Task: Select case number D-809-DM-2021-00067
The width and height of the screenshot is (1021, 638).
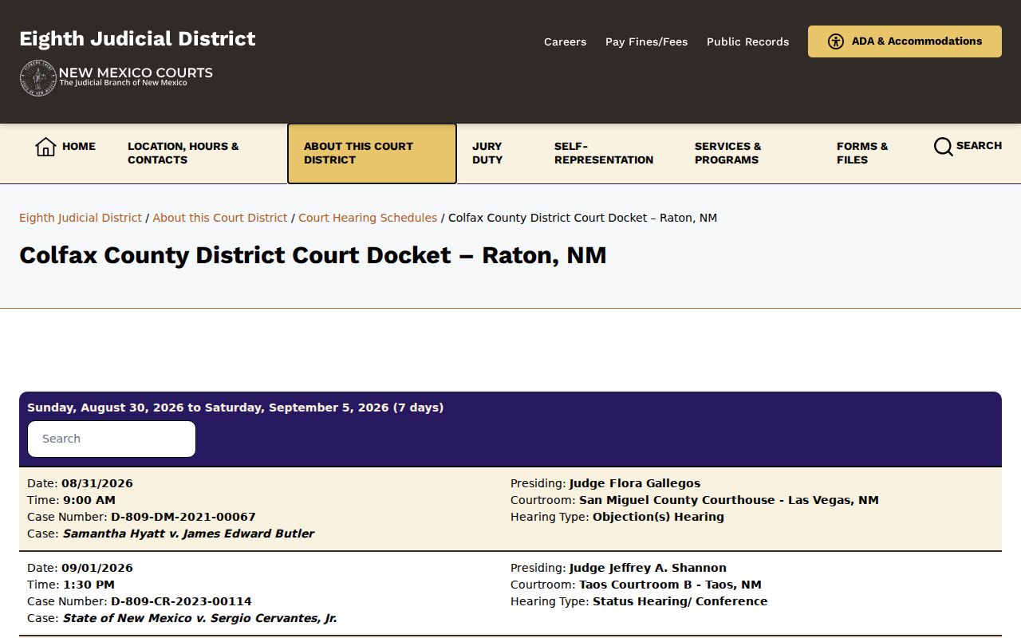Action: (183, 517)
